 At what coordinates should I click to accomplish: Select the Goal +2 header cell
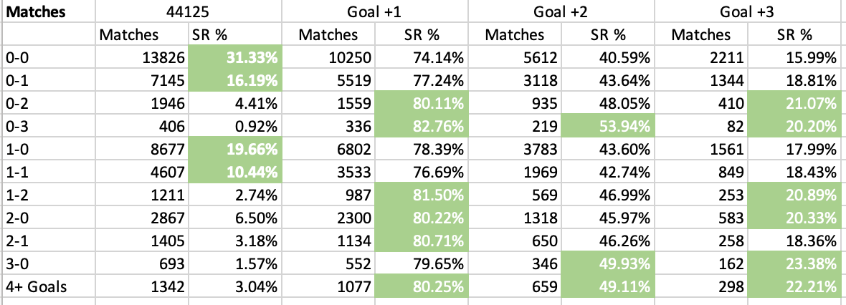[561, 12]
